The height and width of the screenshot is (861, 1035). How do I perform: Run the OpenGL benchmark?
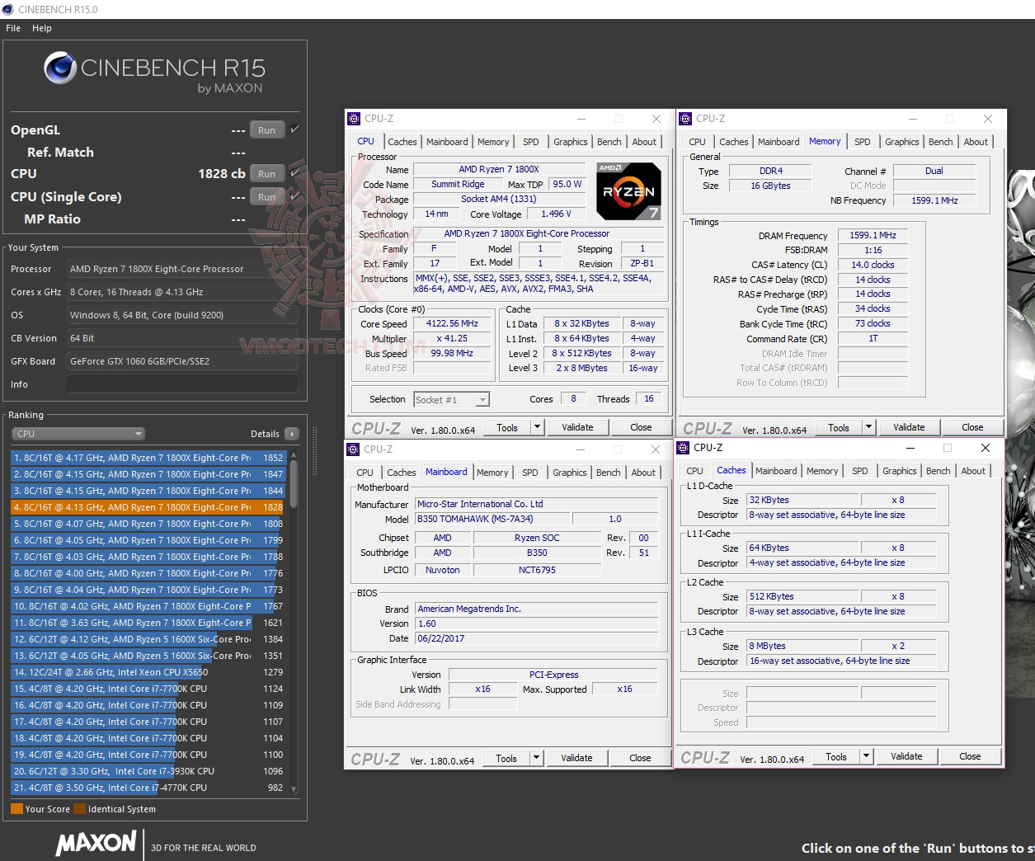coord(266,130)
